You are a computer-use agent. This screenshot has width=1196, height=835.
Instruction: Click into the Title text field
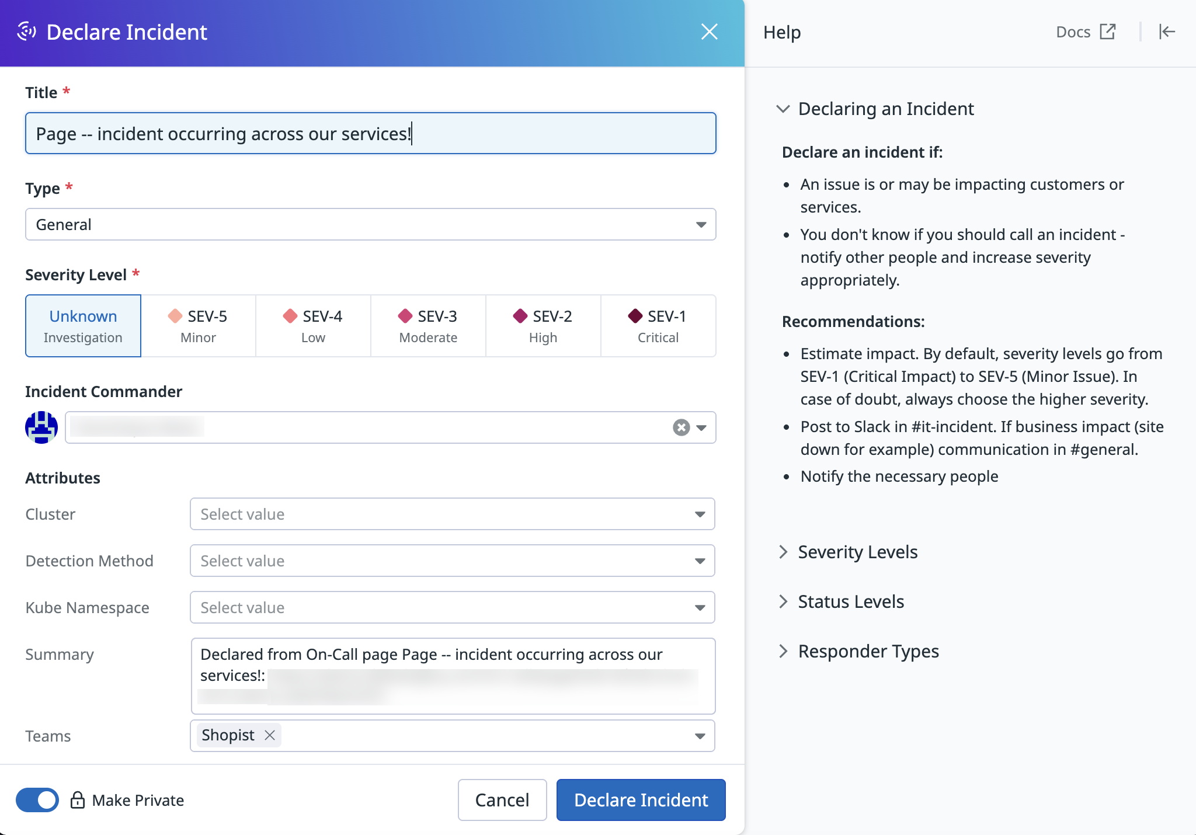click(370, 134)
